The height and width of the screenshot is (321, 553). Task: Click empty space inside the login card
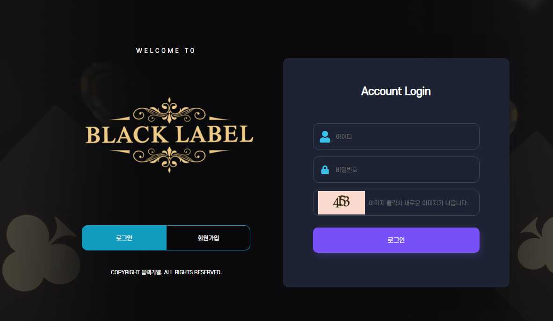(396, 270)
